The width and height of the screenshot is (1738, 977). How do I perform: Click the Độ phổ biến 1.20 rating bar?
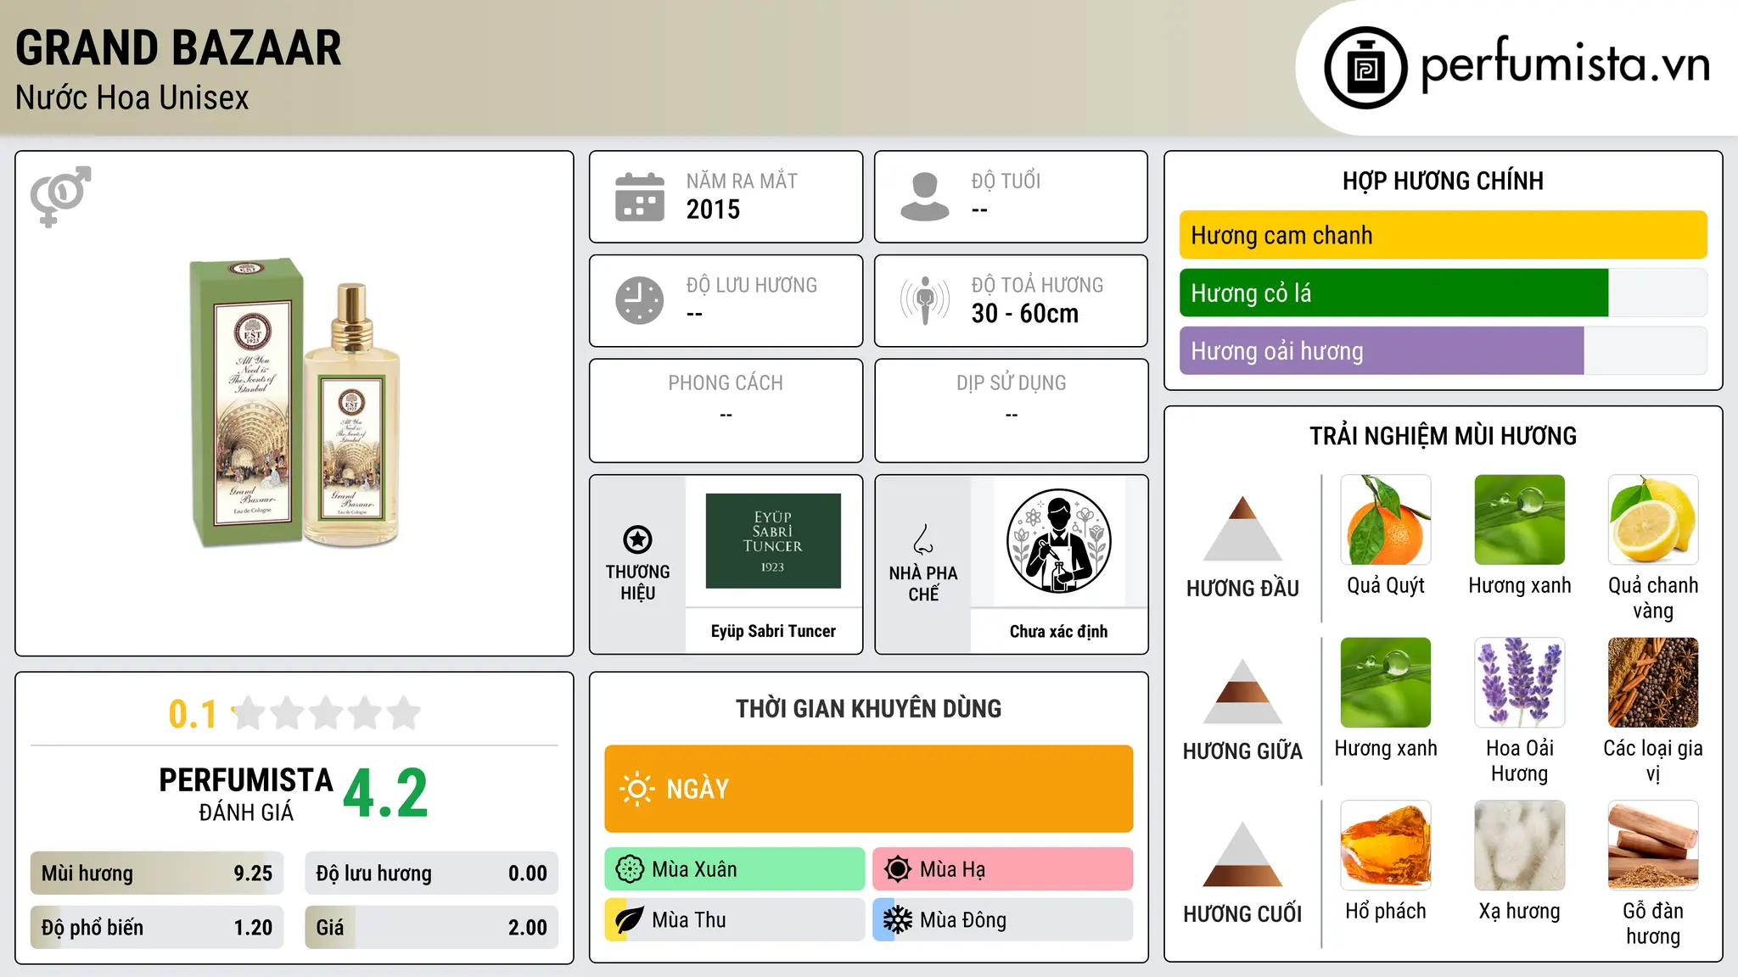tap(157, 928)
